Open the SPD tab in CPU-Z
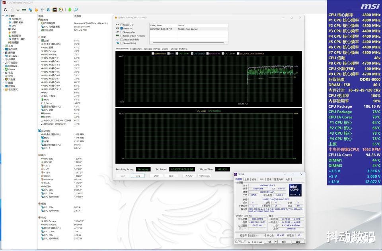This screenshot has height=251, width=382. pos(262,179)
